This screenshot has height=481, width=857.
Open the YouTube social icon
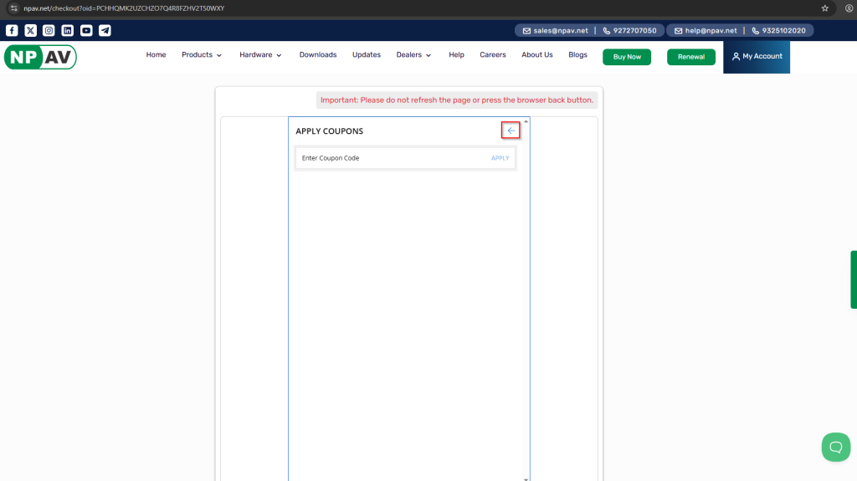[86, 30]
